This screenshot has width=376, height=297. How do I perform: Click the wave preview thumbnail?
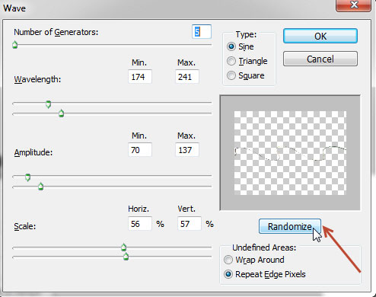pyautogui.click(x=290, y=153)
